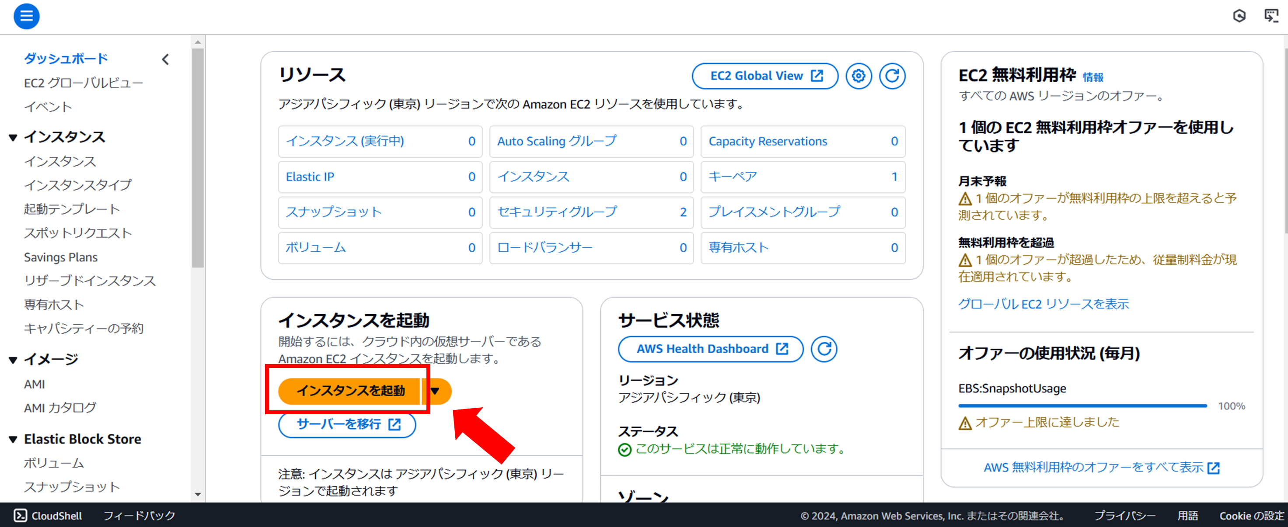
Task: Click the hexagon icon at top right
Action: (1239, 16)
